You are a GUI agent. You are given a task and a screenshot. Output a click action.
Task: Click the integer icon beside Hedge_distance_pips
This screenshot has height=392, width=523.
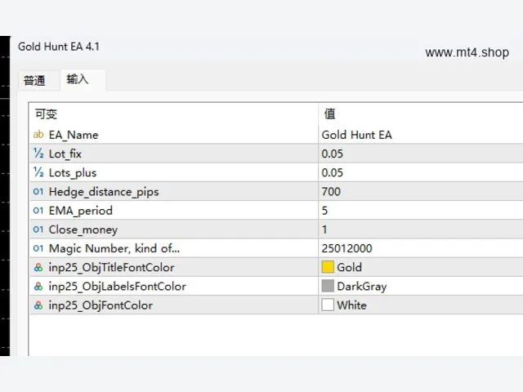[38, 192]
